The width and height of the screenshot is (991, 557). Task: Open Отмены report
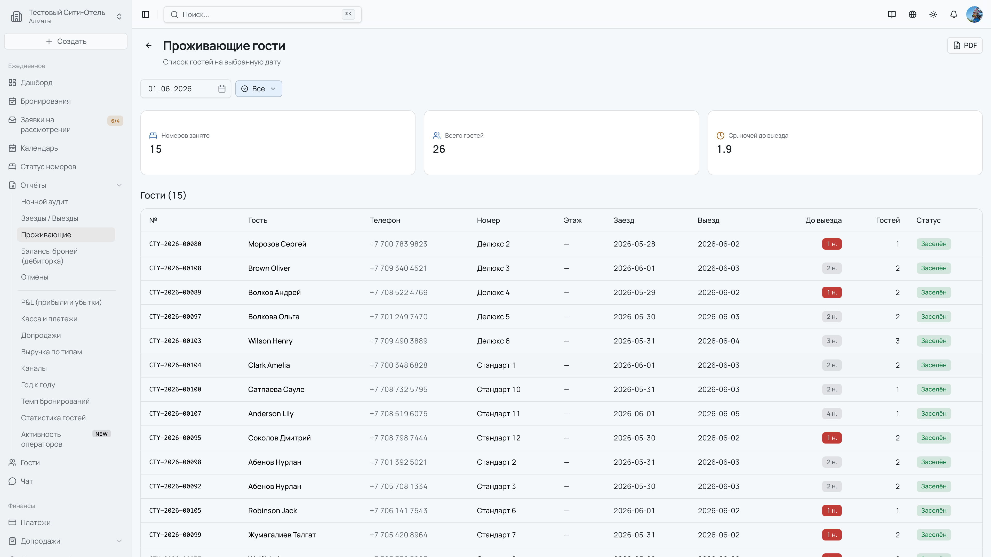pyautogui.click(x=35, y=277)
